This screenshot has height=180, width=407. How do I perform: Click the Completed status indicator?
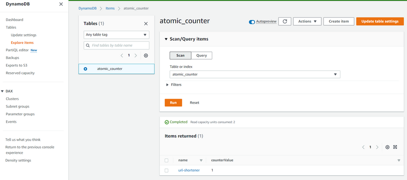click(x=176, y=122)
